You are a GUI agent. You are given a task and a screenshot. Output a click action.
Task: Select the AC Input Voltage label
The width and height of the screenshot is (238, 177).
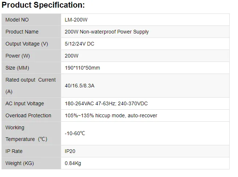[x=25, y=103]
